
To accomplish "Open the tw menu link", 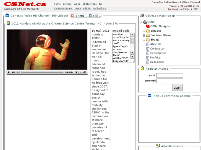I will [100, 4].
